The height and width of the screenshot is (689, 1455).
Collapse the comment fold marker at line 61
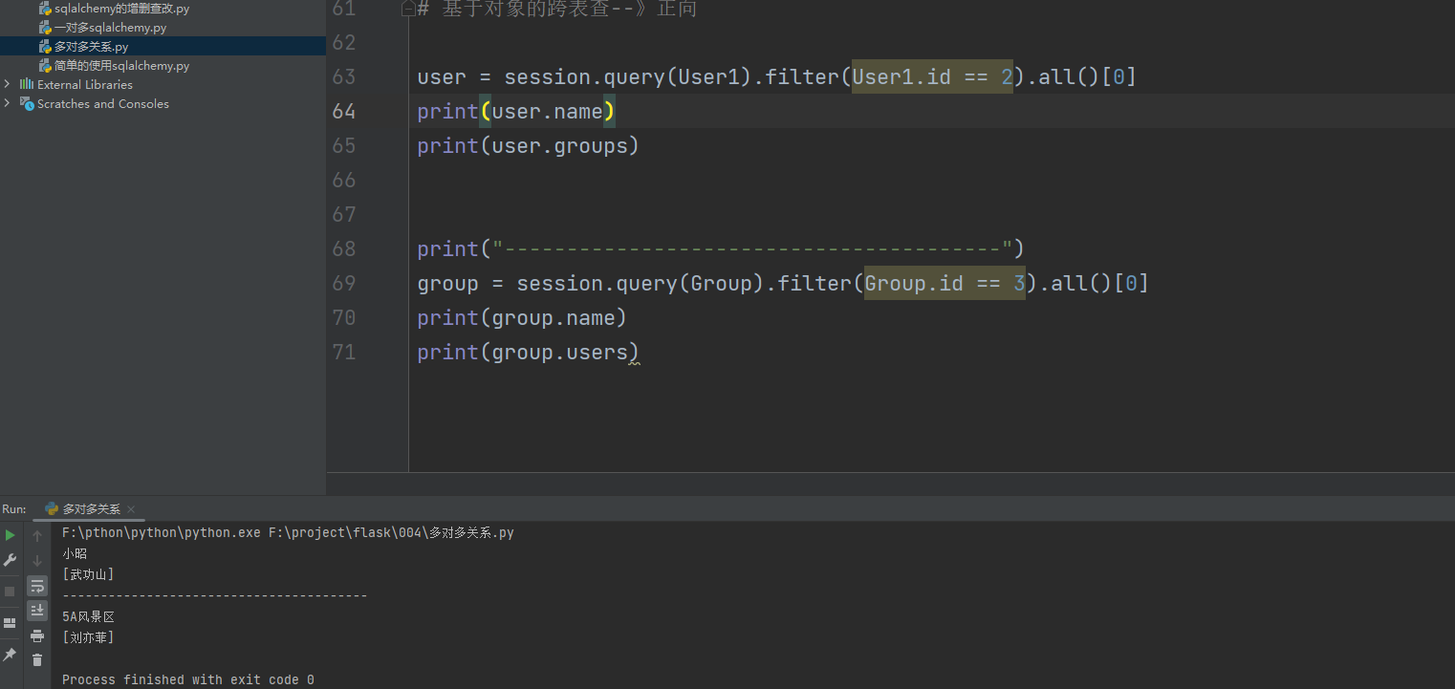(x=408, y=9)
